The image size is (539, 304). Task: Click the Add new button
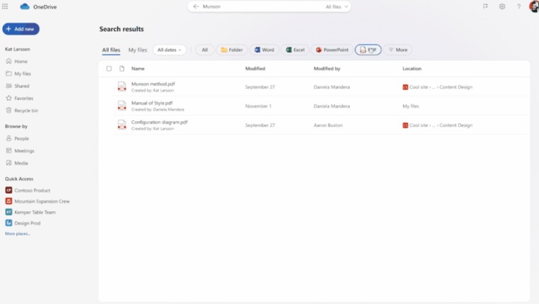(x=21, y=29)
